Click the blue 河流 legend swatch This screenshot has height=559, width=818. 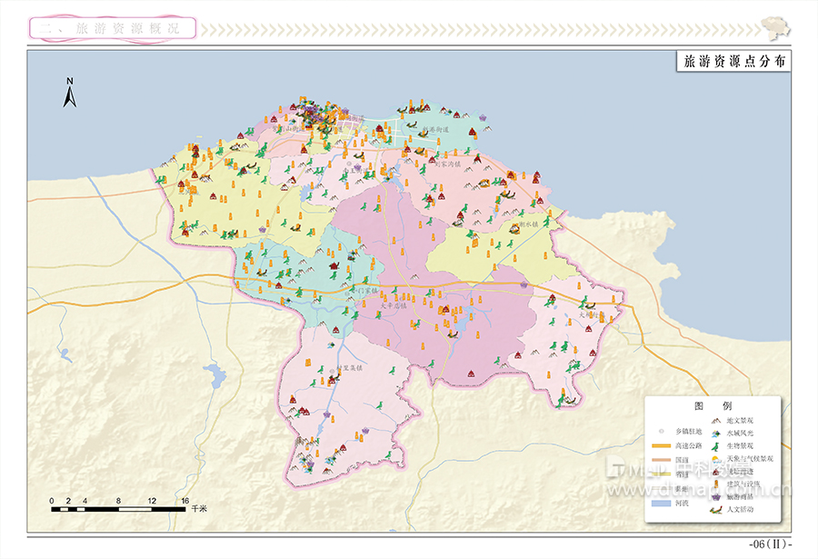click(663, 503)
